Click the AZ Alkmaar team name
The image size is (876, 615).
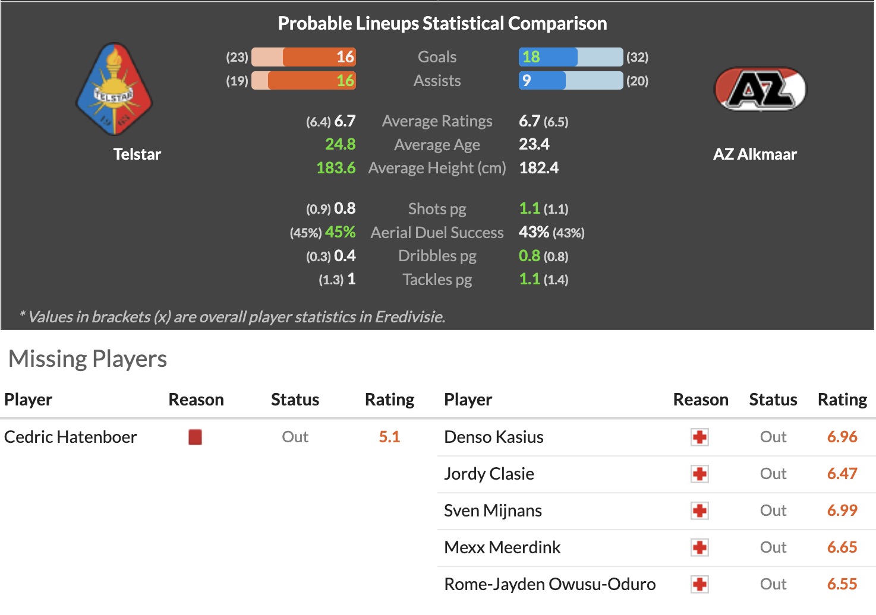click(x=755, y=154)
